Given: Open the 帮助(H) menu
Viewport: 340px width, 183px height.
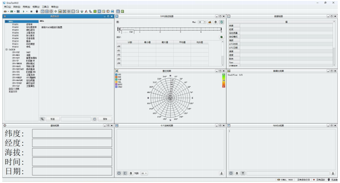Looking at the screenshot, I should pyautogui.click(x=55, y=7).
